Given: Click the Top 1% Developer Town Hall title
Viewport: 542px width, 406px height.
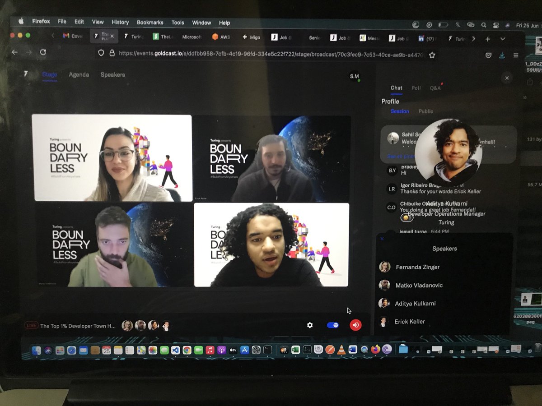Looking at the screenshot, I should click(x=78, y=326).
